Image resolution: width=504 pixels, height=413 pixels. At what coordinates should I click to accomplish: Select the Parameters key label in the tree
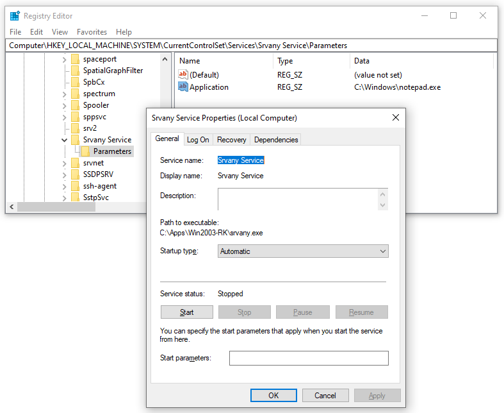112,151
